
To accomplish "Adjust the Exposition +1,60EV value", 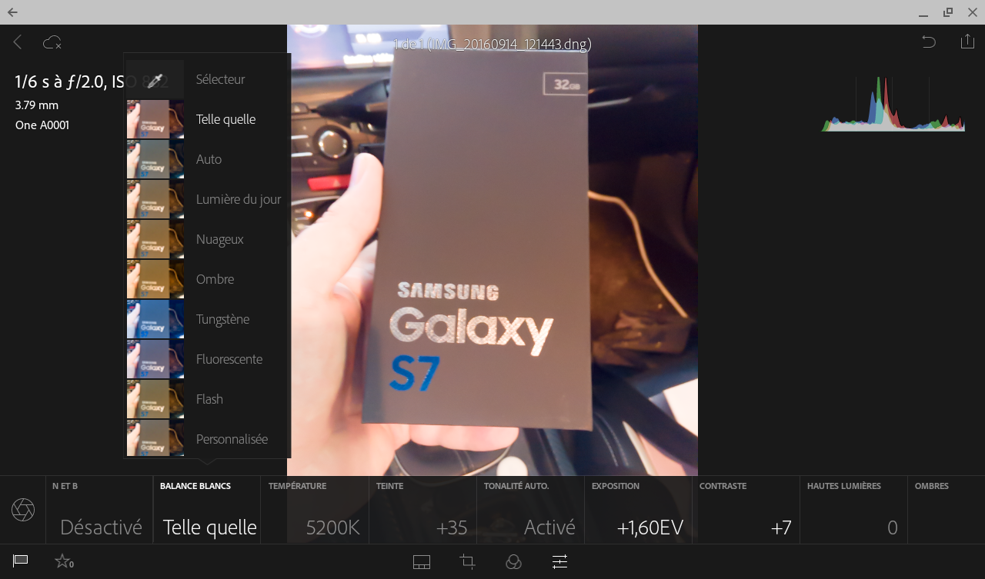I will pos(638,511).
